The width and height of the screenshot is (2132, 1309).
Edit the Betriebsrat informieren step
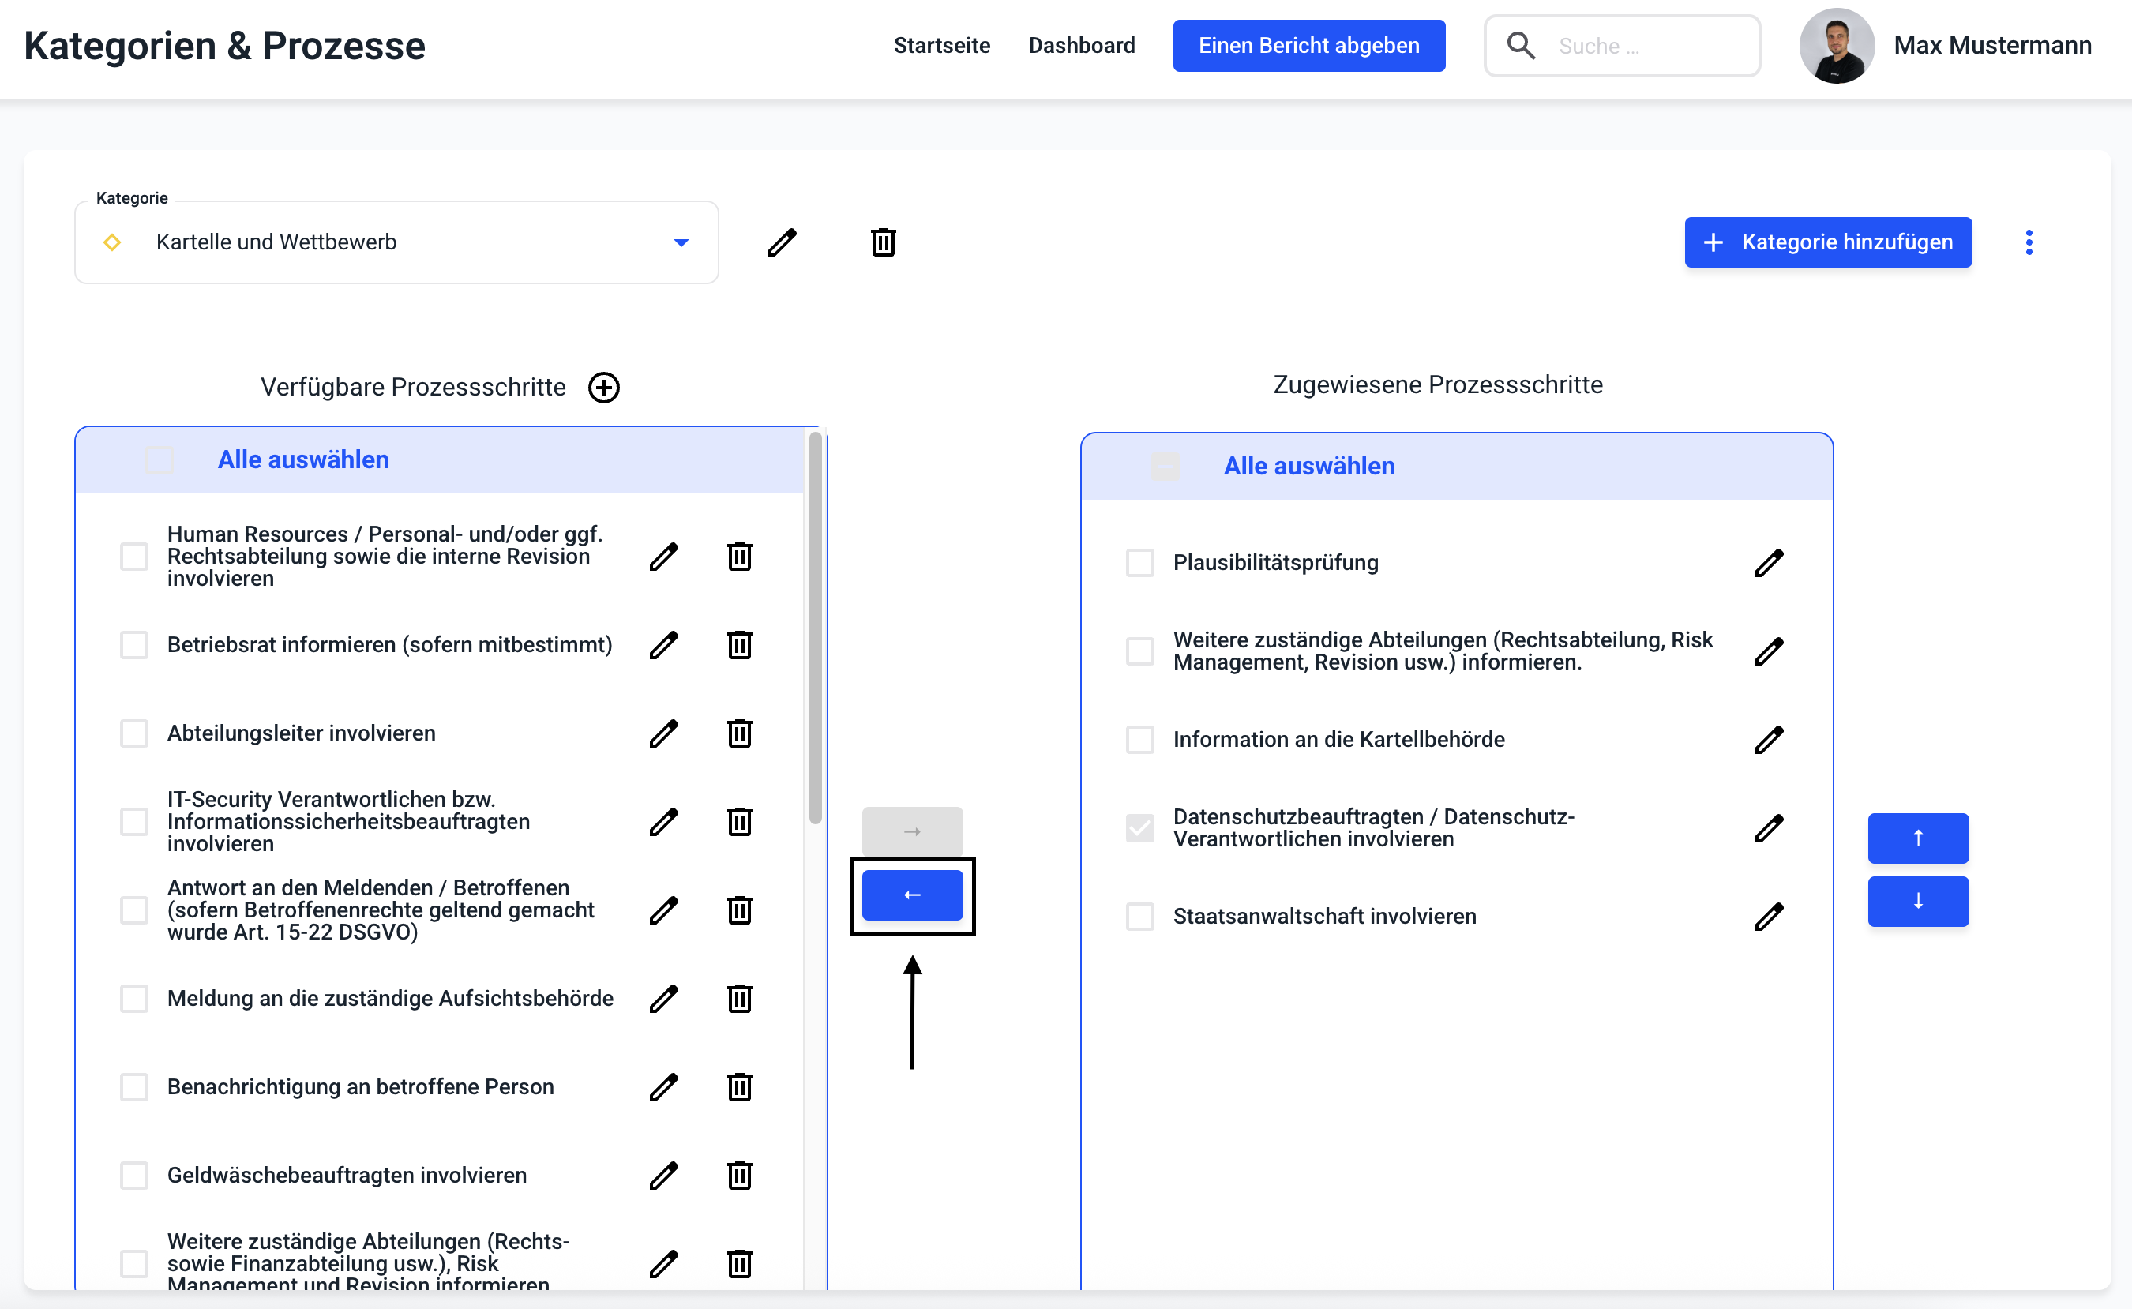click(663, 645)
